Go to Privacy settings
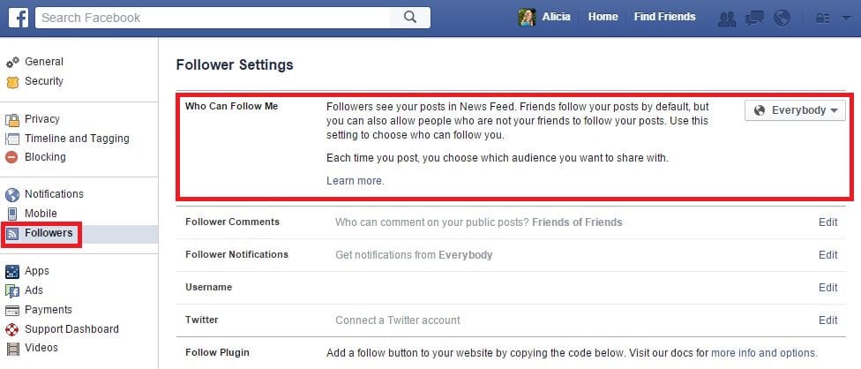 (x=41, y=118)
